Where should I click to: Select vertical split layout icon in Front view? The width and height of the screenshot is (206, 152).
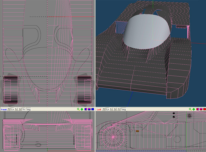tap(85, 109)
